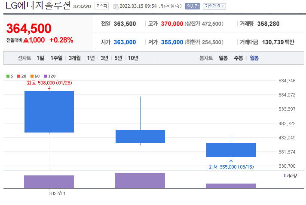
Task: Click the March blue candle body
Action: click(x=231, y=150)
